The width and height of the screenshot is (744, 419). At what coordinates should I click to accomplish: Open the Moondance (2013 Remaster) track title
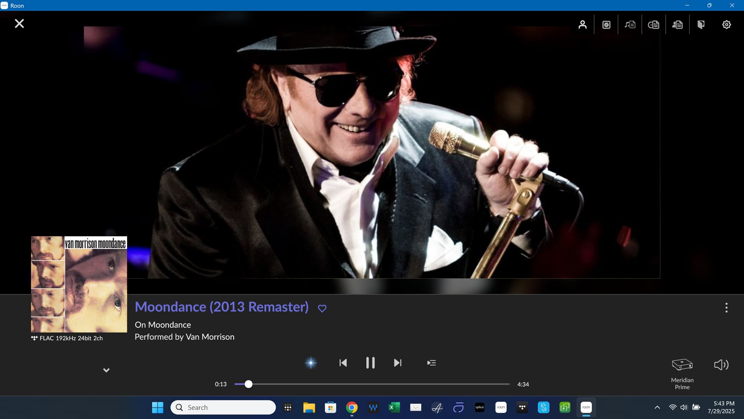[x=222, y=307]
